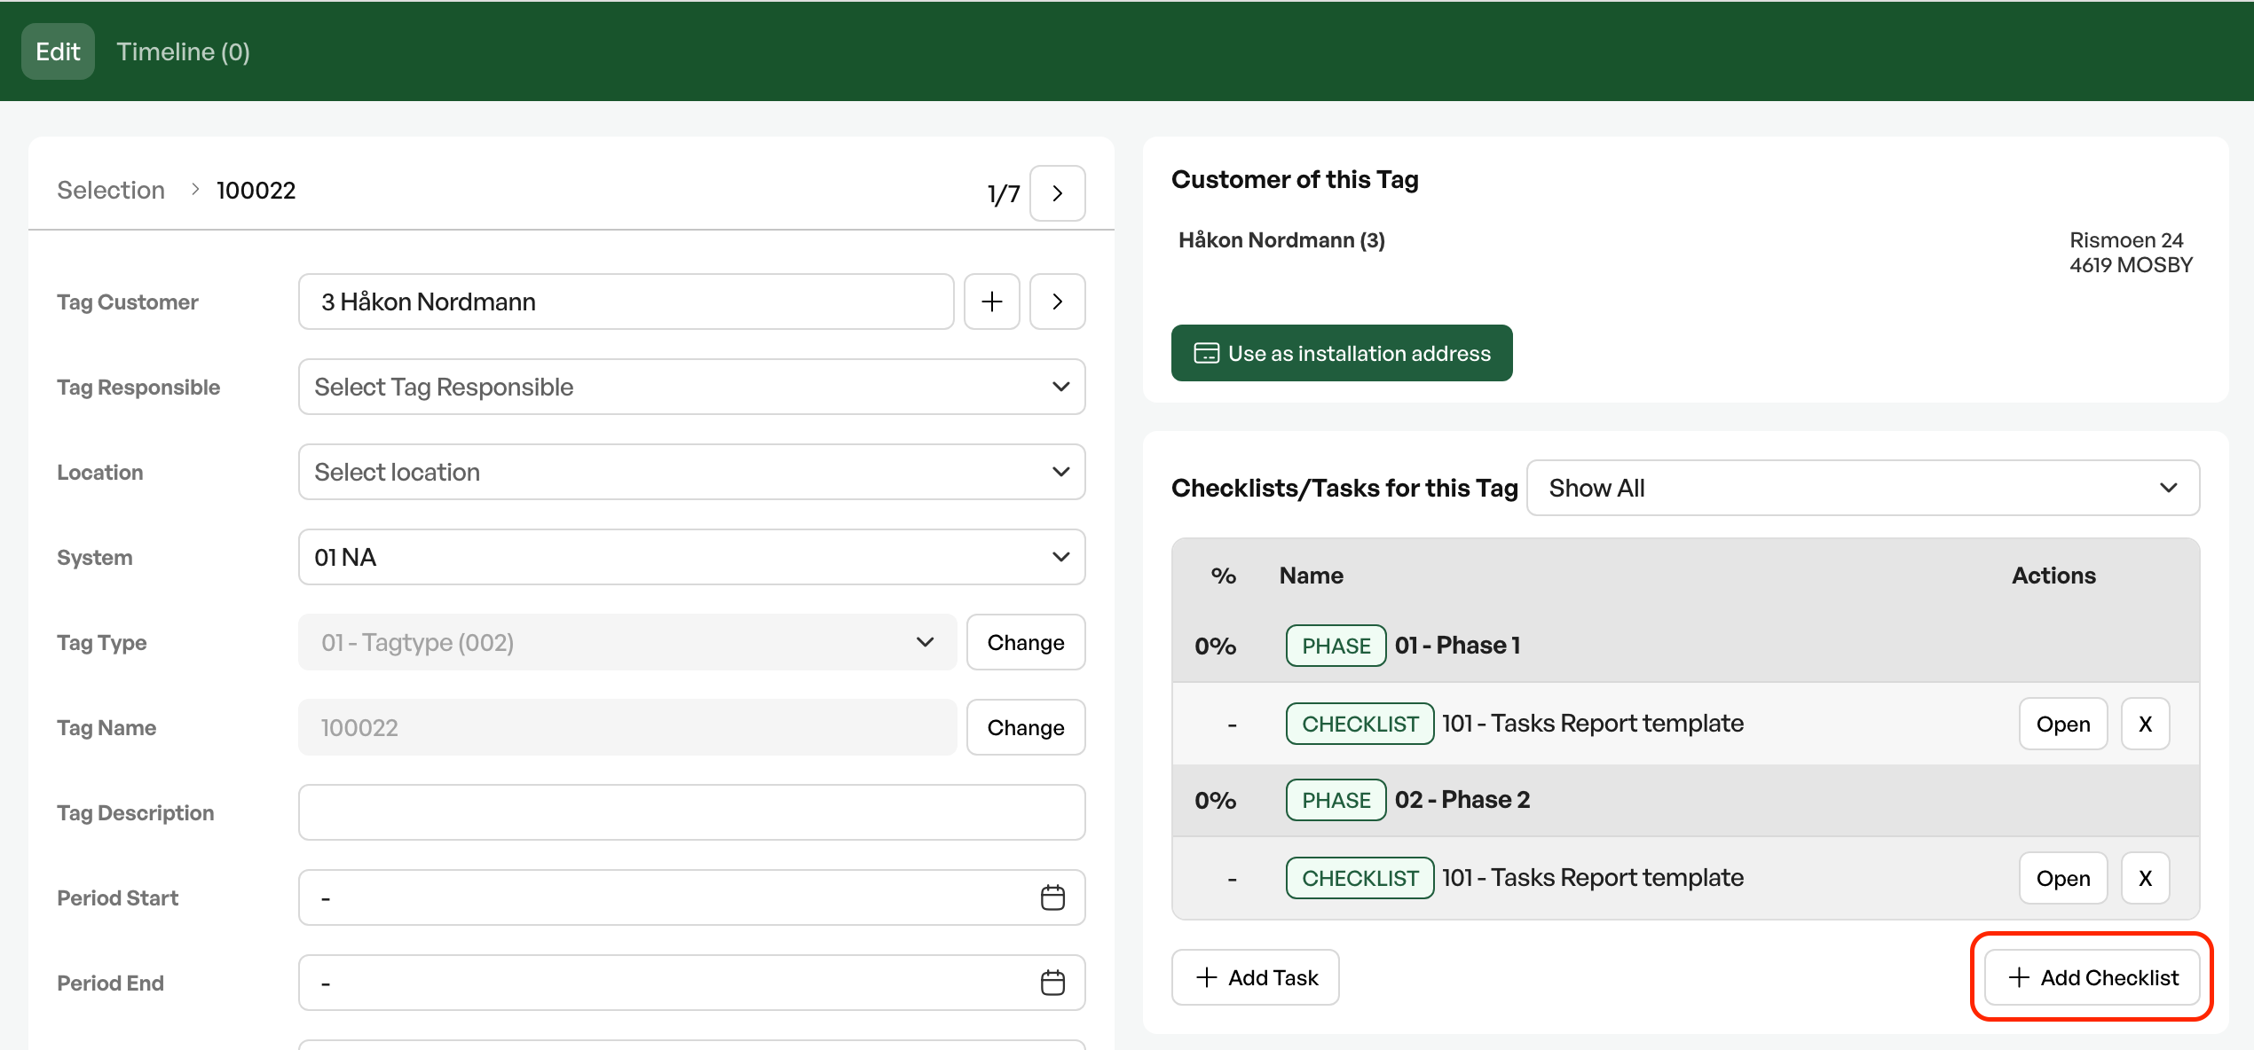Expand the Select location dropdown
The width and height of the screenshot is (2254, 1050).
click(x=692, y=472)
